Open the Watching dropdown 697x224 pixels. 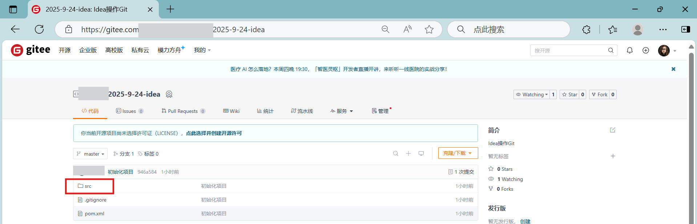coord(531,94)
